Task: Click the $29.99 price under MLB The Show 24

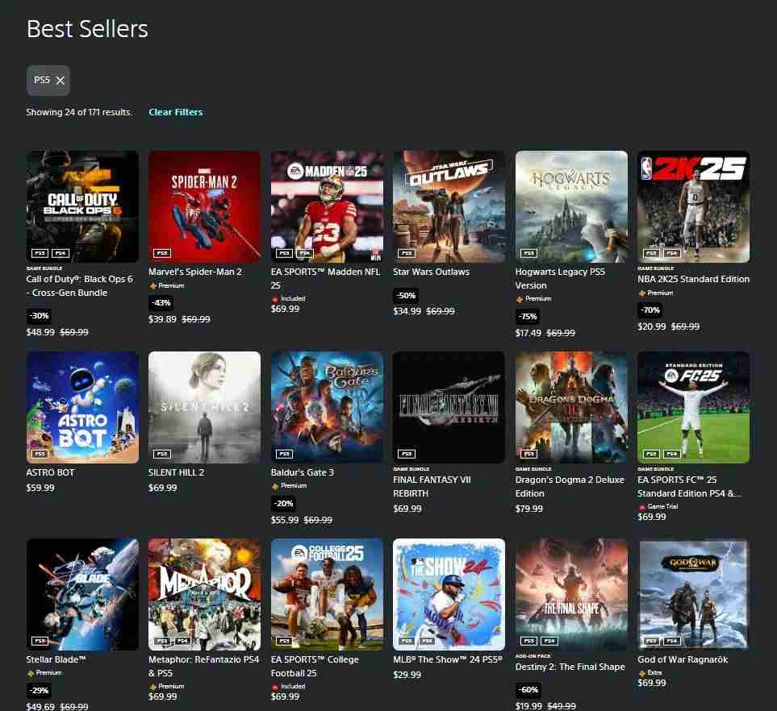Action: pyautogui.click(x=407, y=675)
